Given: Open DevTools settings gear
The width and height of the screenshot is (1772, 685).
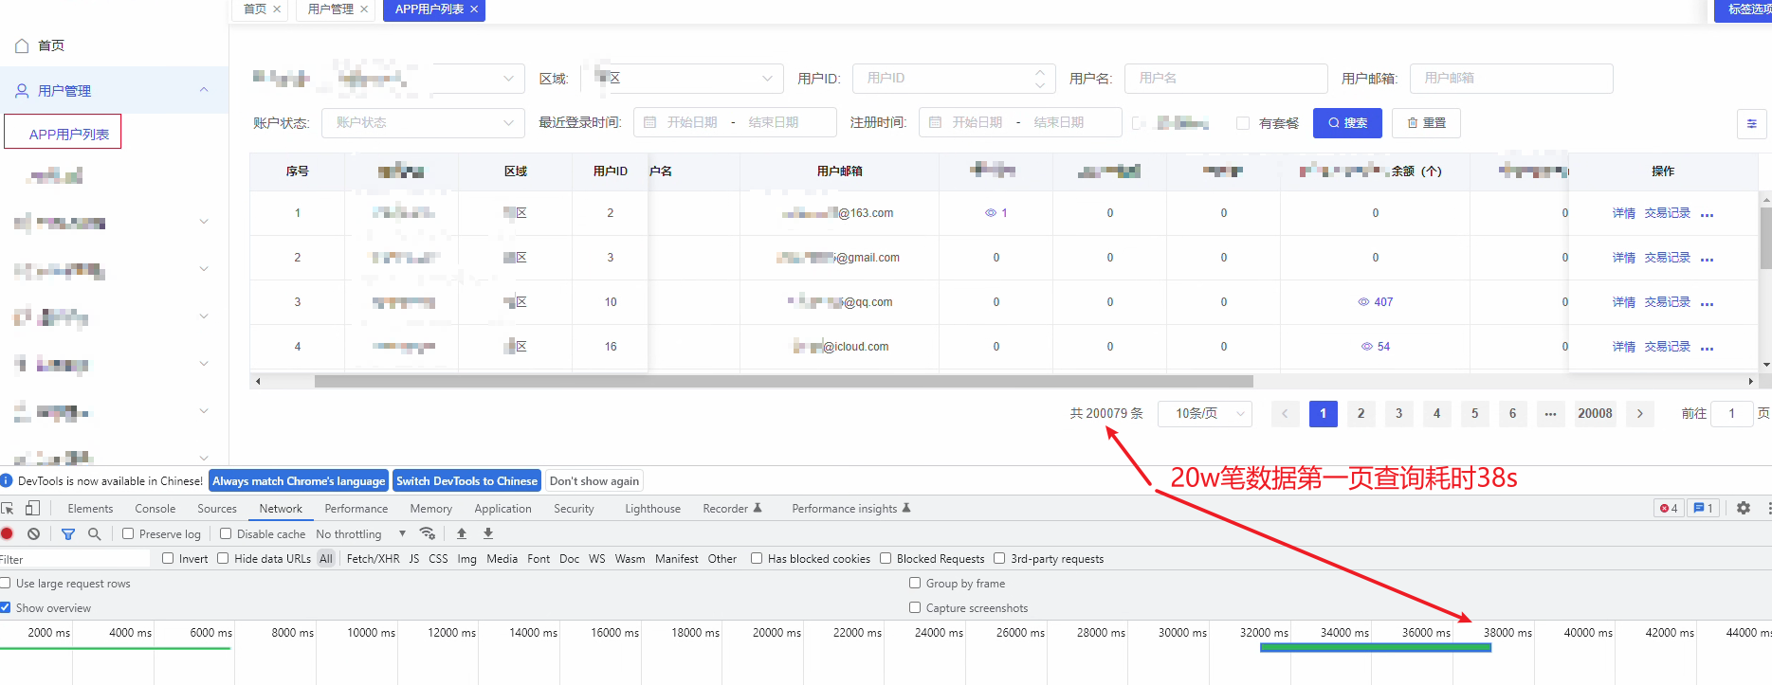Looking at the screenshot, I should point(1743,509).
